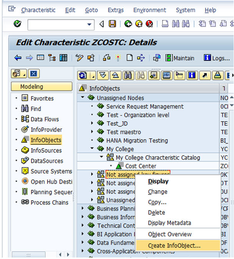Select InfoProvider in Modeling navigation
The height and width of the screenshot is (259, 234).
[x=46, y=129]
